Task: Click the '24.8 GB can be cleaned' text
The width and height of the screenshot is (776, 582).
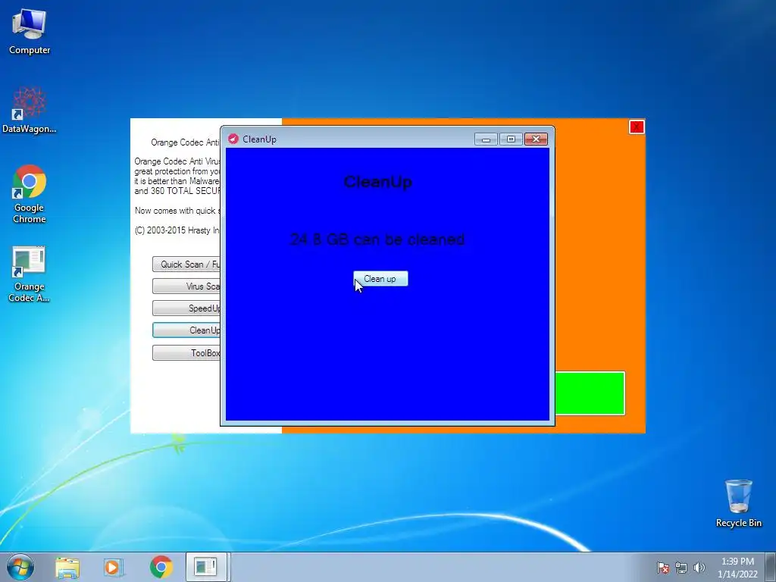Action: (x=377, y=239)
